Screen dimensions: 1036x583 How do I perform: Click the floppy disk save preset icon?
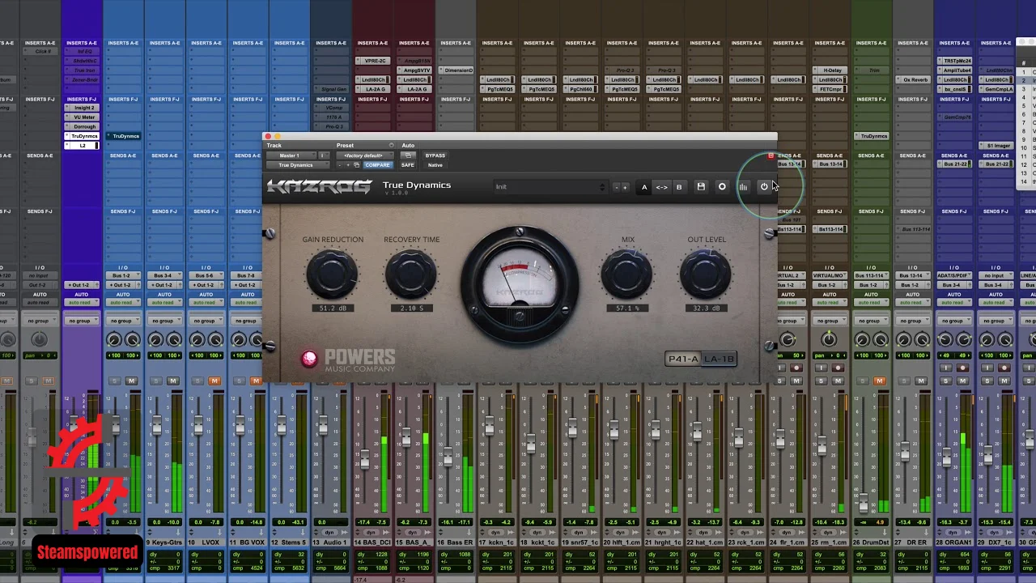(x=701, y=187)
